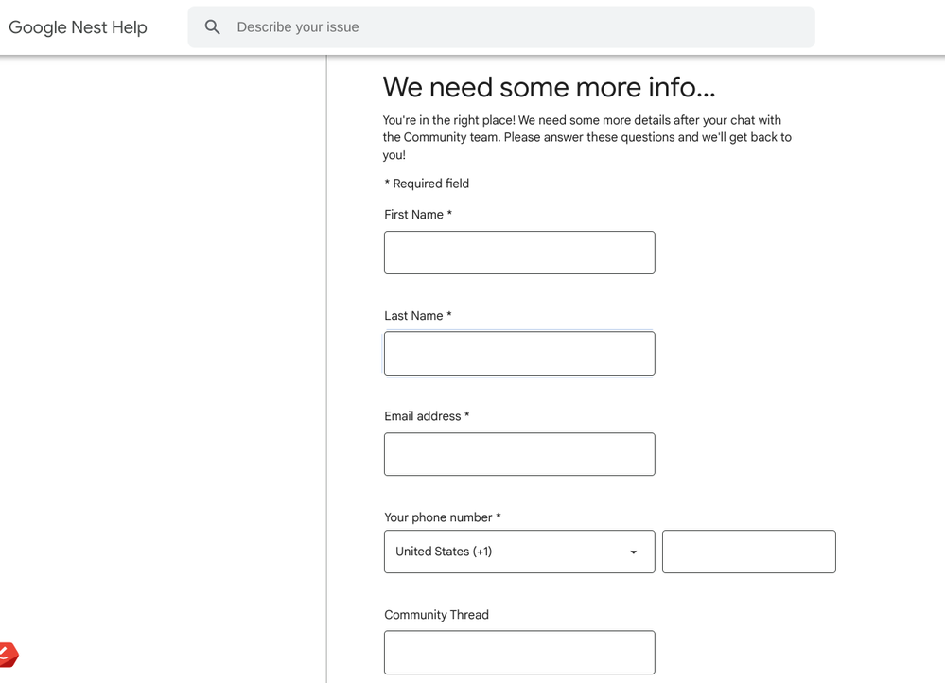Click the 'You're in the right place!' paragraph
The width and height of the screenshot is (945, 683).
(586, 137)
